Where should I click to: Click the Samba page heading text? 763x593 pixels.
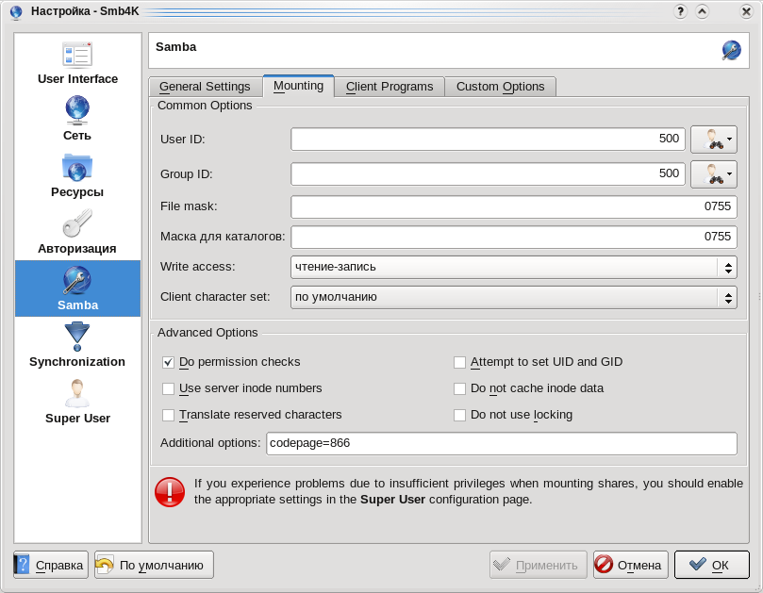coord(176,47)
